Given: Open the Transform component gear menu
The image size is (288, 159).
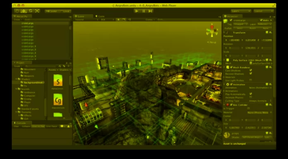Looking at the screenshot, I should (271, 33).
